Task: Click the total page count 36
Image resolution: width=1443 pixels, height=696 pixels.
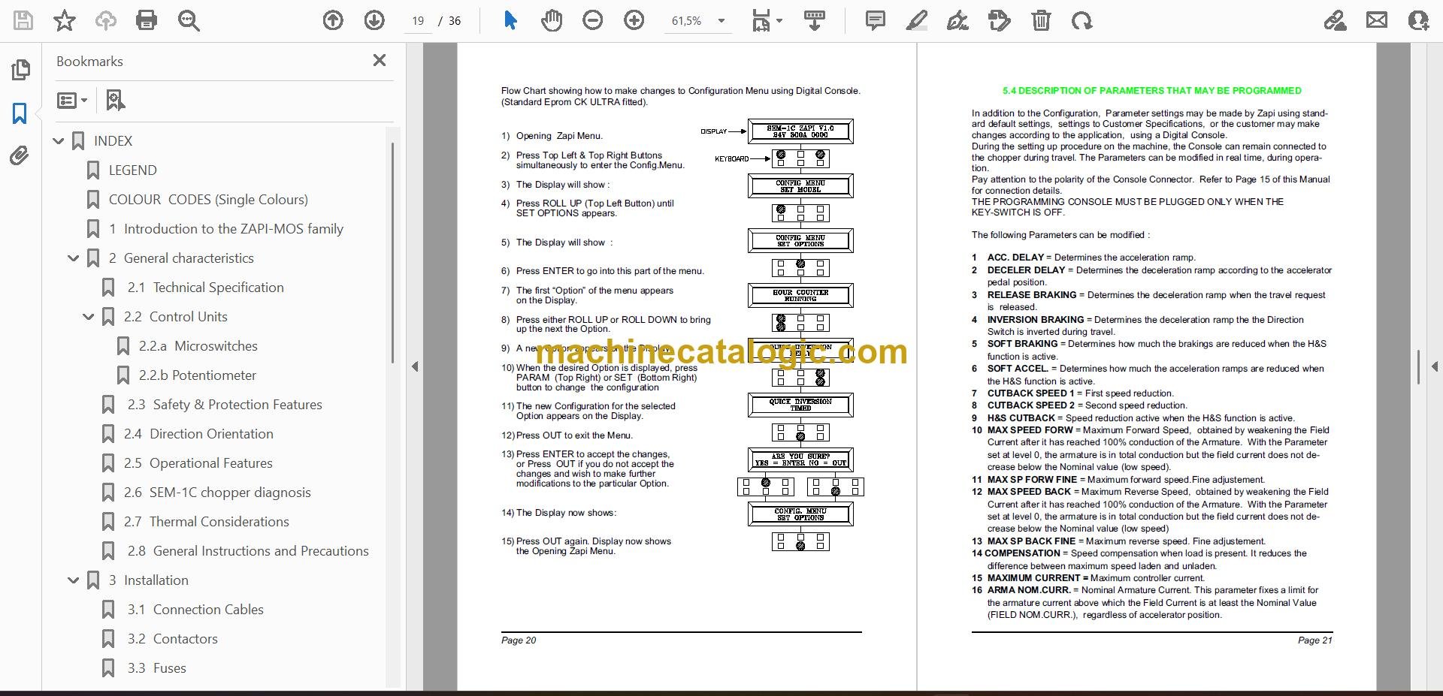Action: tap(455, 21)
